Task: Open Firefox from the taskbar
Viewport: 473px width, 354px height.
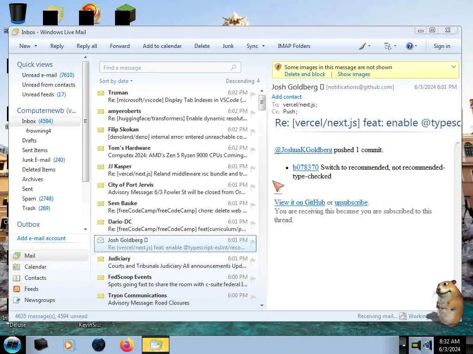Action: click(127, 345)
